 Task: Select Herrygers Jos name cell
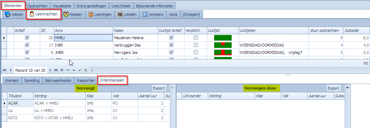(x=136, y=52)
